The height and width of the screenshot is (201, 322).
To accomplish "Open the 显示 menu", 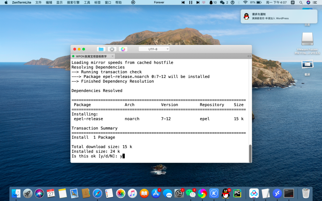I will click(59, 3).
